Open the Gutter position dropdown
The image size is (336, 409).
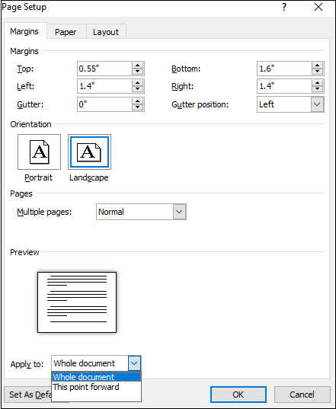tap(317, 104)
